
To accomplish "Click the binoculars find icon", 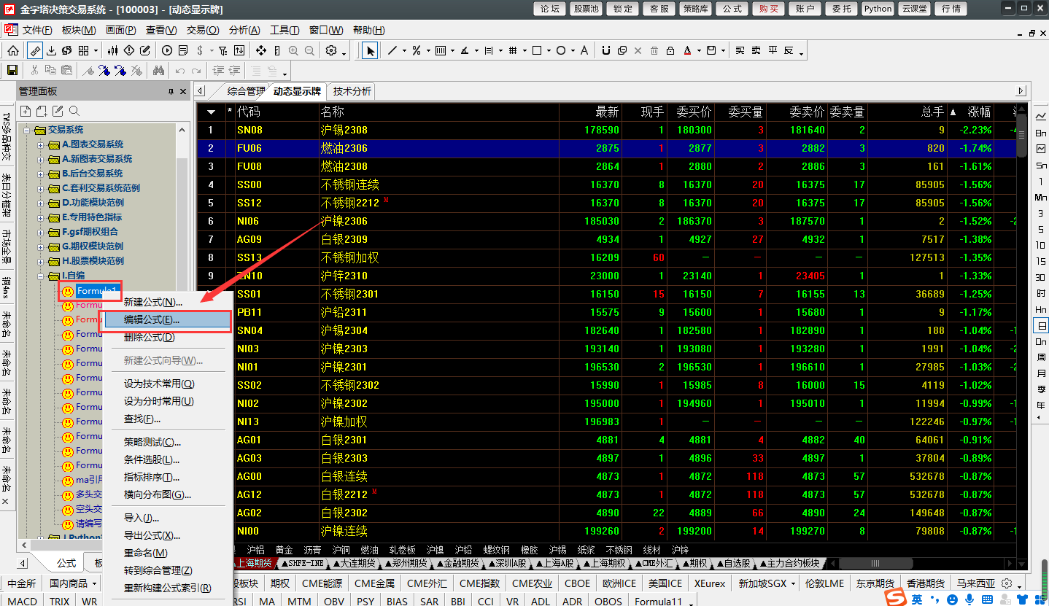I will pyautogui.click(x=157, y=70).
